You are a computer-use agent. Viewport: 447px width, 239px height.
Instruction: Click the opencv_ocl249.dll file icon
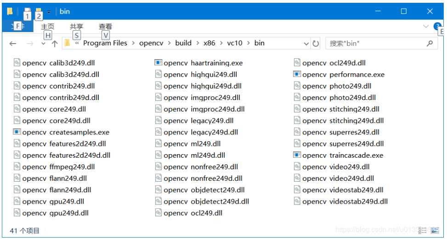tap(158, 212)
